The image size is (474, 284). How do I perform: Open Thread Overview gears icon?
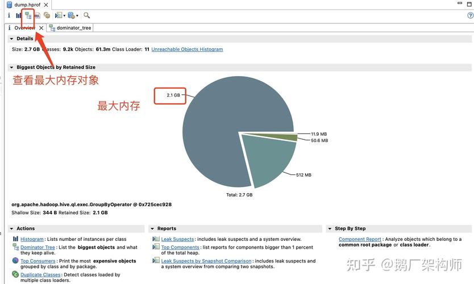click(47, 15)
